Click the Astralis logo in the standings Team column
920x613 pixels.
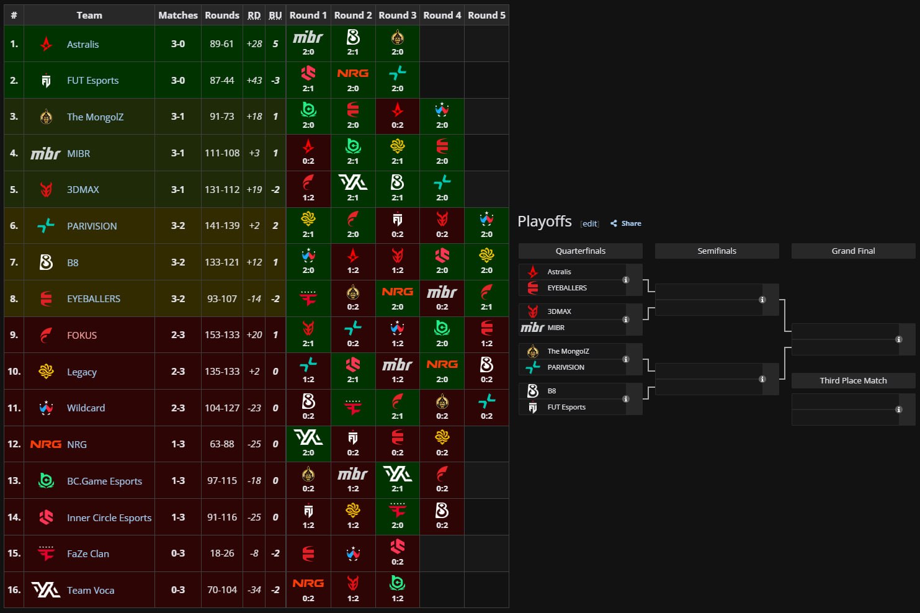click(x=46, y=44)
